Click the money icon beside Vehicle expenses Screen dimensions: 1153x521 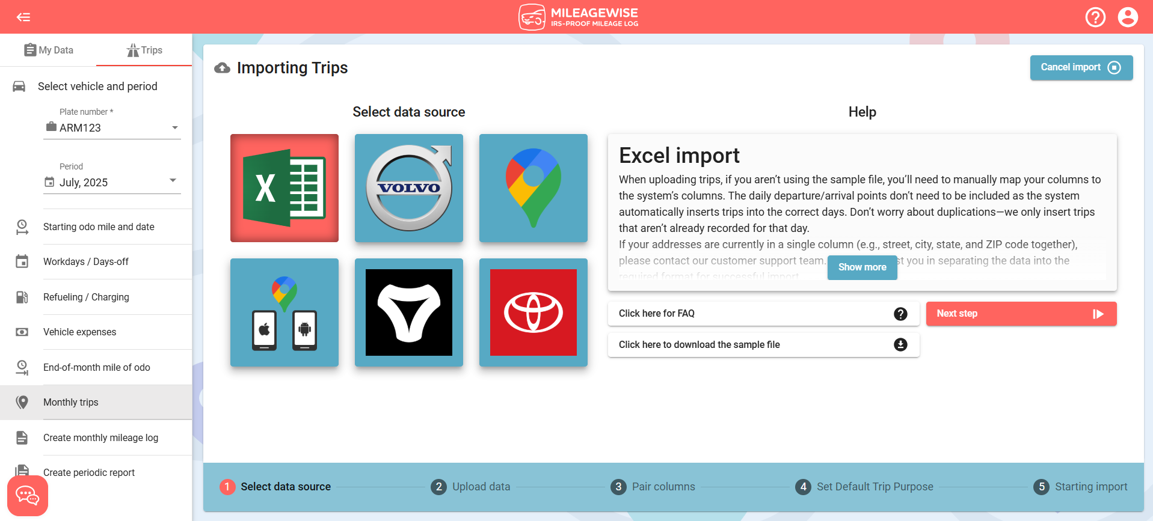[22, 332]
